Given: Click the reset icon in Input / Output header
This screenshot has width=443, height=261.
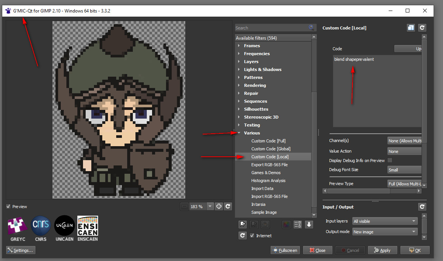Looking at the screenshot, I should pyautogui.click(x=422, y=207).
